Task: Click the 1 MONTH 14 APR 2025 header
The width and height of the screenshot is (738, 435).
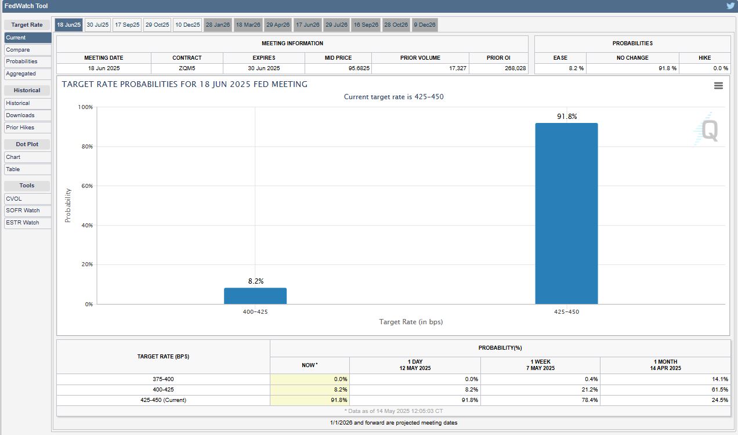Action: pos(665,365)
